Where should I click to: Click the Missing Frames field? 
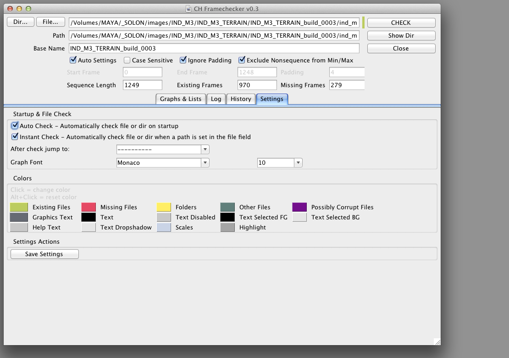pos(347,85)
